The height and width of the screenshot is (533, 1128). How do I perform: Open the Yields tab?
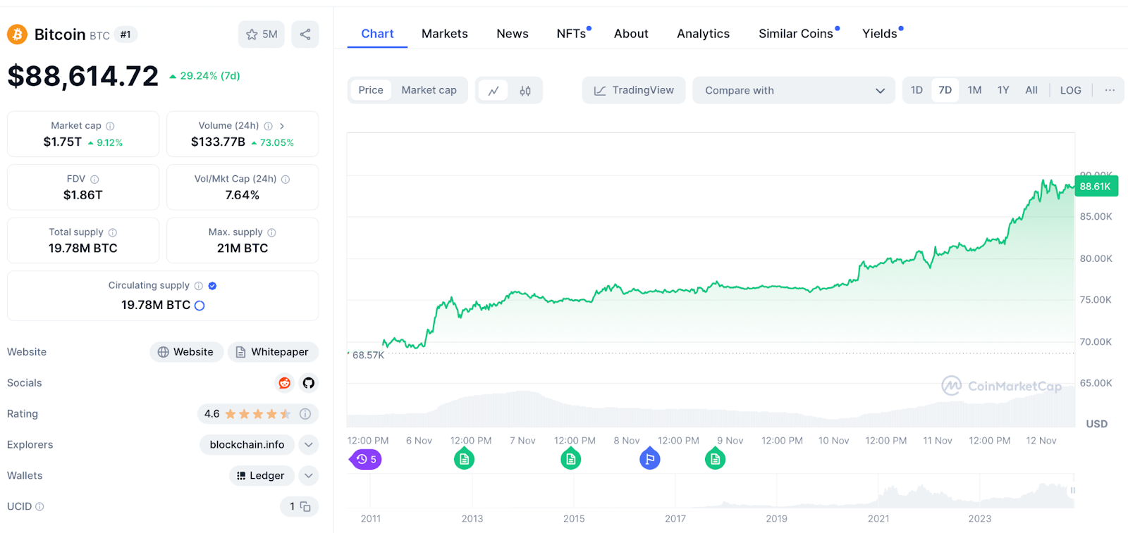click(880, 34)
